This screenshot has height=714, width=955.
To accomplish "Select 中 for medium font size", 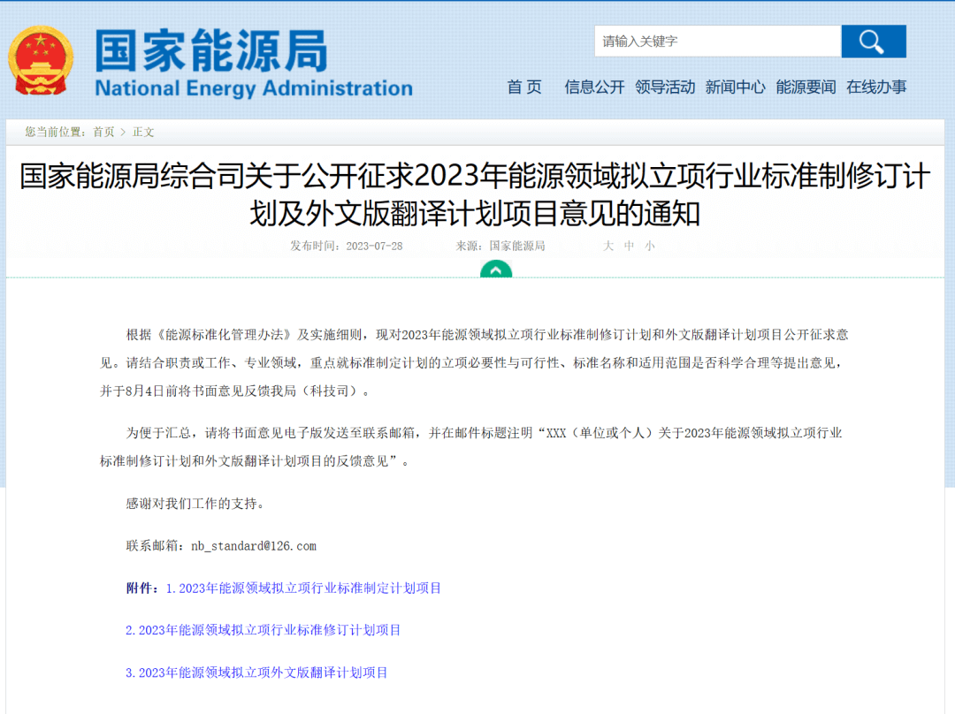I will [x=630, y=246].
